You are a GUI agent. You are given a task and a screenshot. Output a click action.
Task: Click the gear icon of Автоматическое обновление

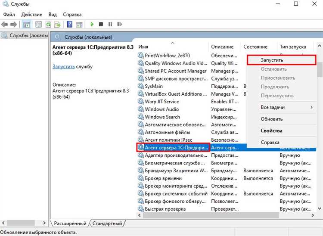click(141, 124)
